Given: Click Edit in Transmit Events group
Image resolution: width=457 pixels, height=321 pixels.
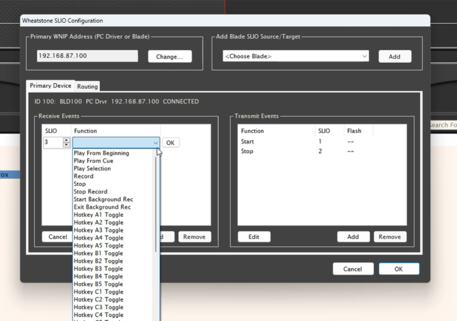Looking at the screenshot, I should (x=254, y=237).
